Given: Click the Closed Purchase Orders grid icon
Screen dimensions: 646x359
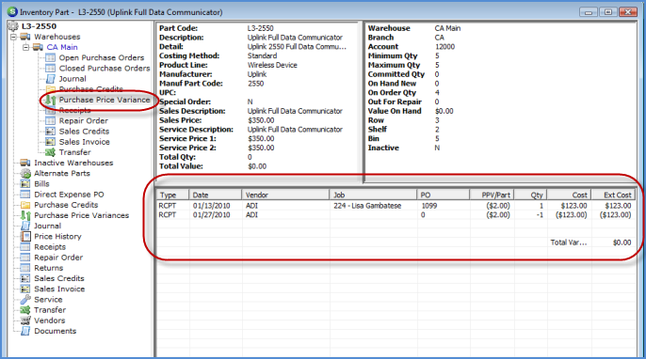Looking at the screenshot, I should click(x=50, y=69).
